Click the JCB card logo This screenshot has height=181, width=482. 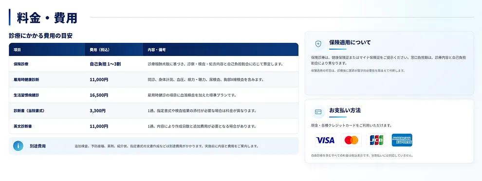(x=376, y=140)
